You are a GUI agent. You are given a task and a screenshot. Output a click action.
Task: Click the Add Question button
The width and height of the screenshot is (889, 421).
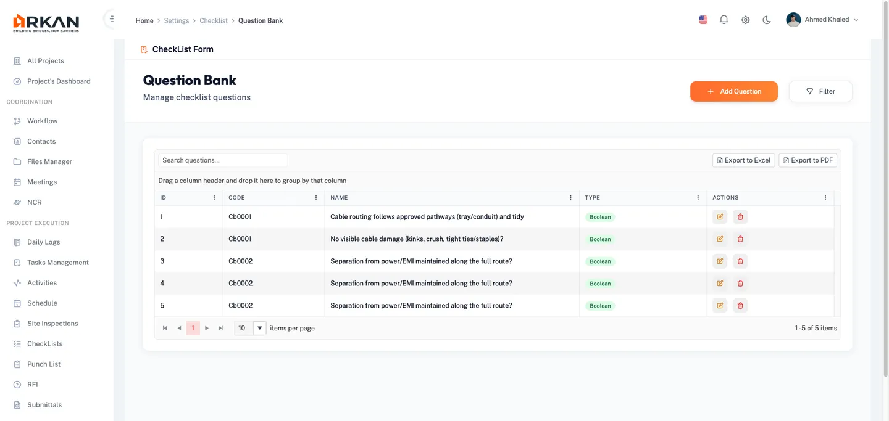tap(733, 91)
